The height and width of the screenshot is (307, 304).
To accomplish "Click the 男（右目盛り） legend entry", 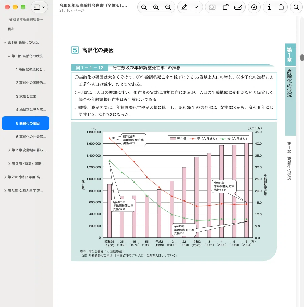I will tap(204, 139).
